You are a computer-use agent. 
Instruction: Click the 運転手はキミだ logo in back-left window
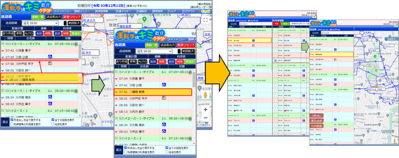tap(27, 7)
